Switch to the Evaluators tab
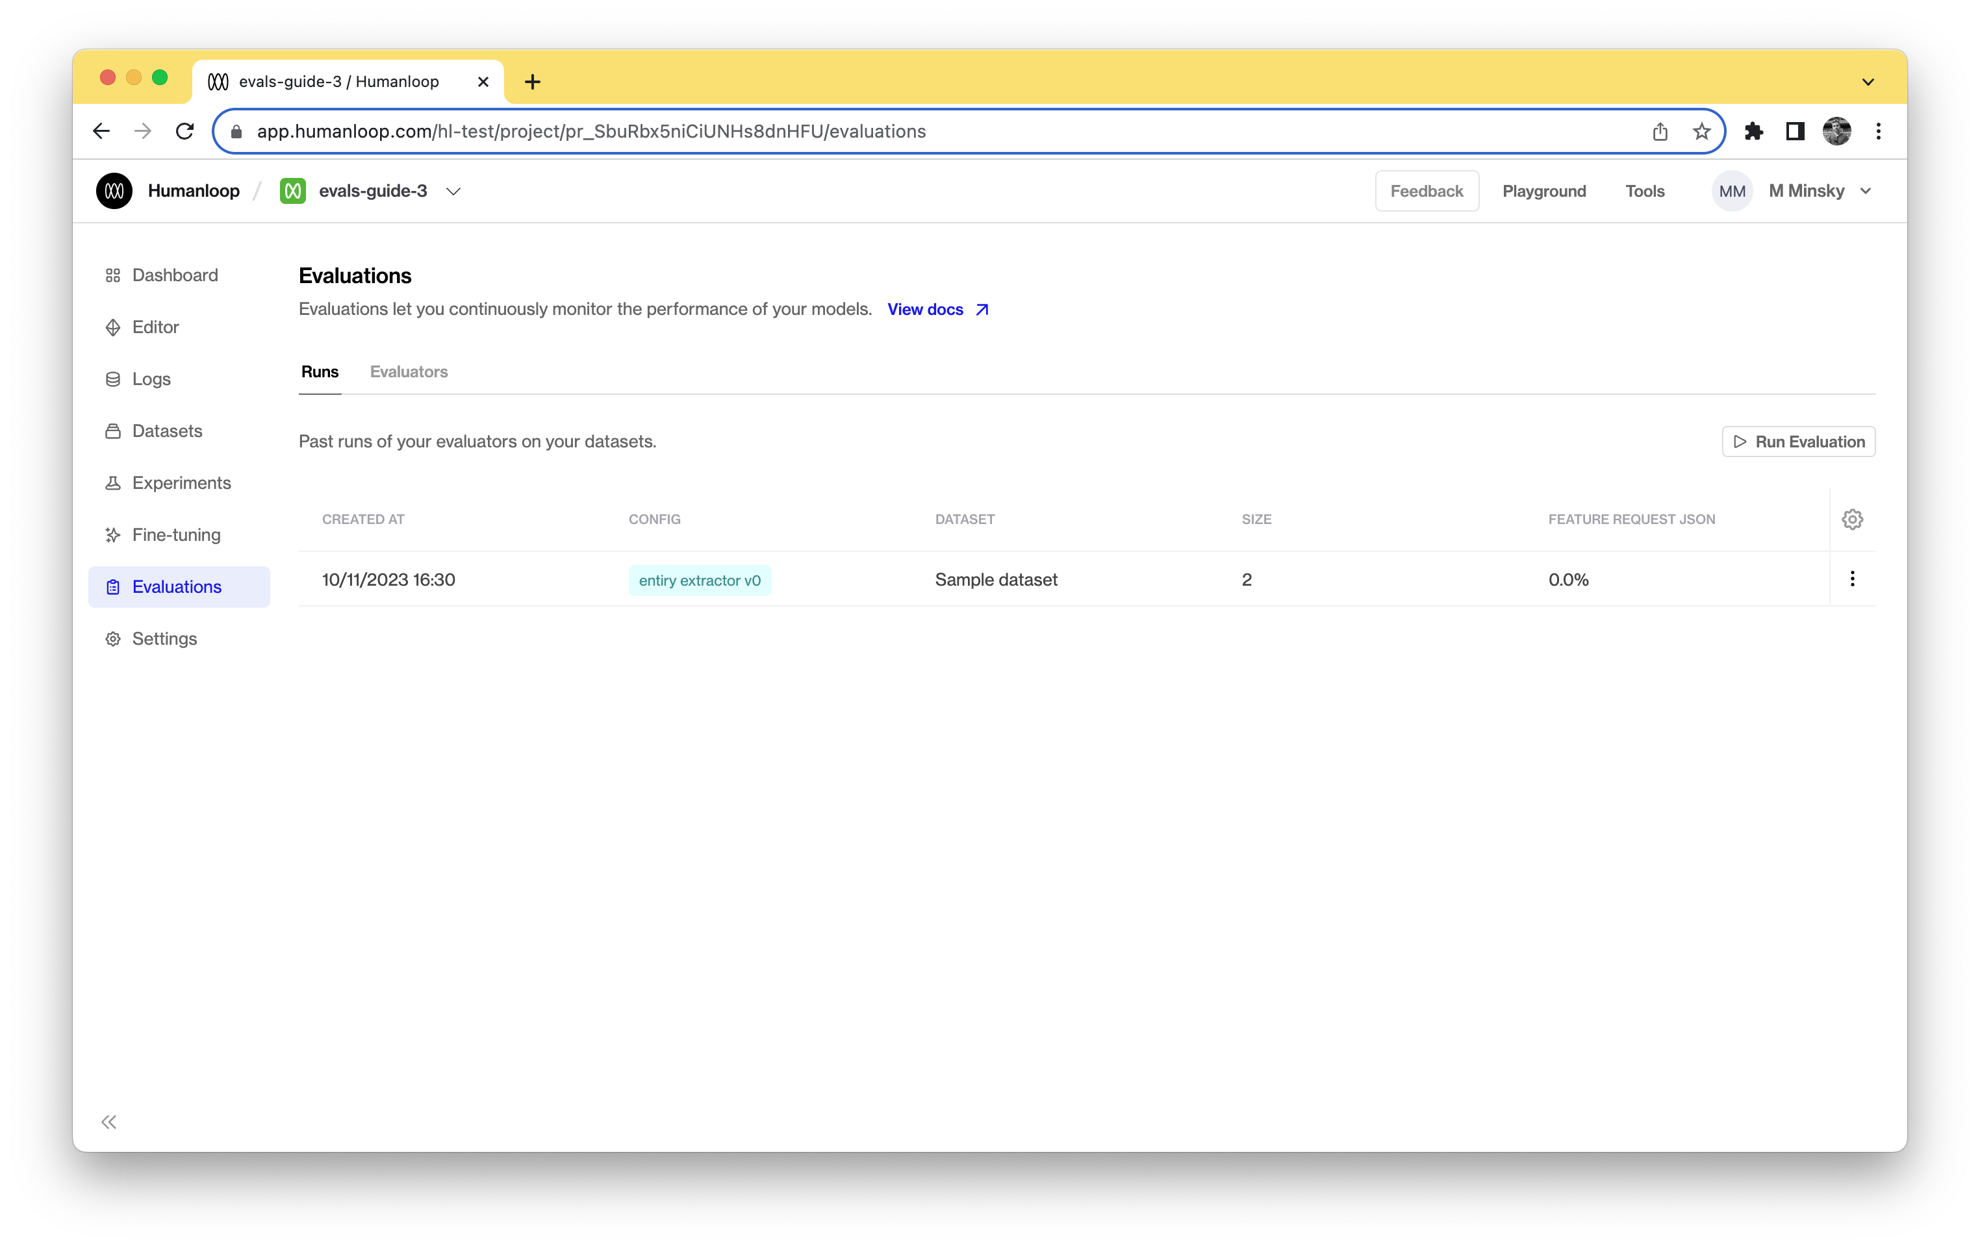 409,371
